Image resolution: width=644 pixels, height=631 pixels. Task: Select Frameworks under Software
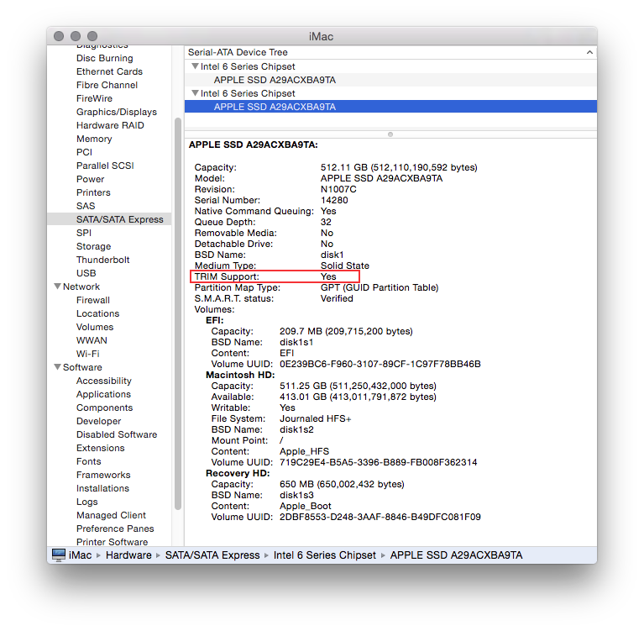click(x=103, y=475)
